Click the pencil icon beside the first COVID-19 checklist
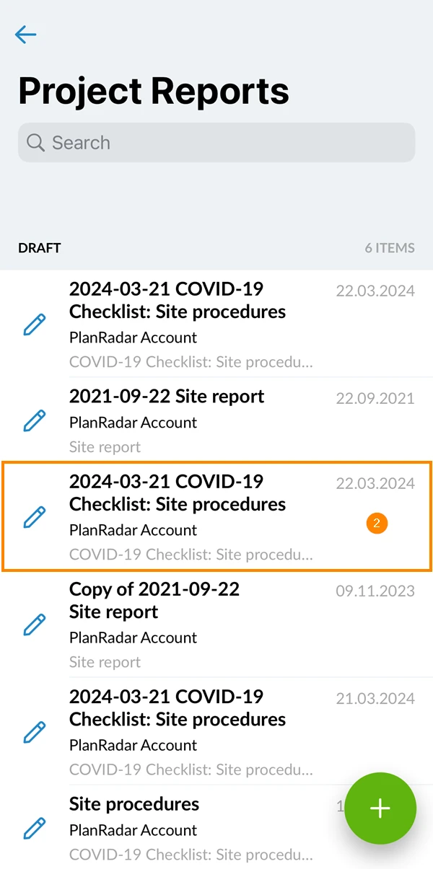This screenshot has width=433, height=869. click(35, 325)
